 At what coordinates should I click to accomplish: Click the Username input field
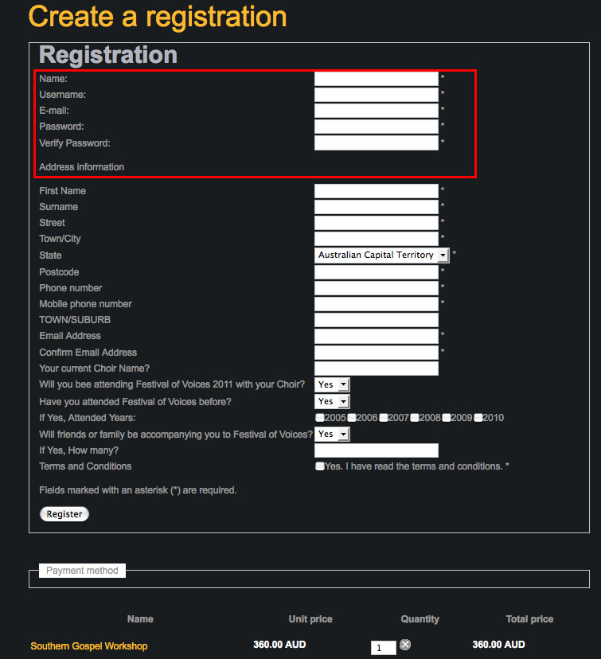point(376,95)
